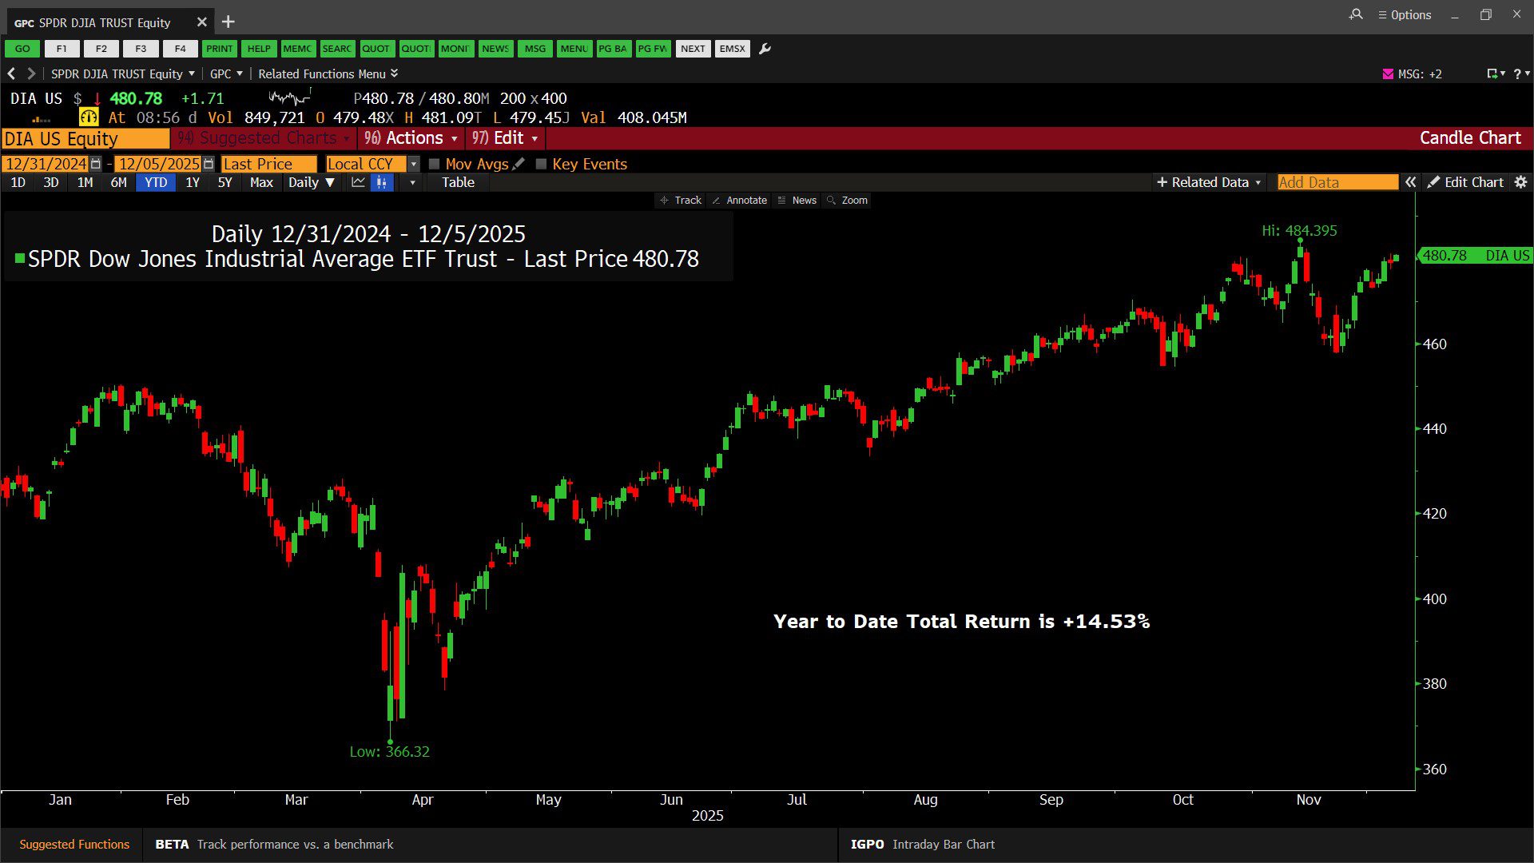Open the 97) Edit menu
Screen dimensions: 1534x863
(x=504, y=138)
